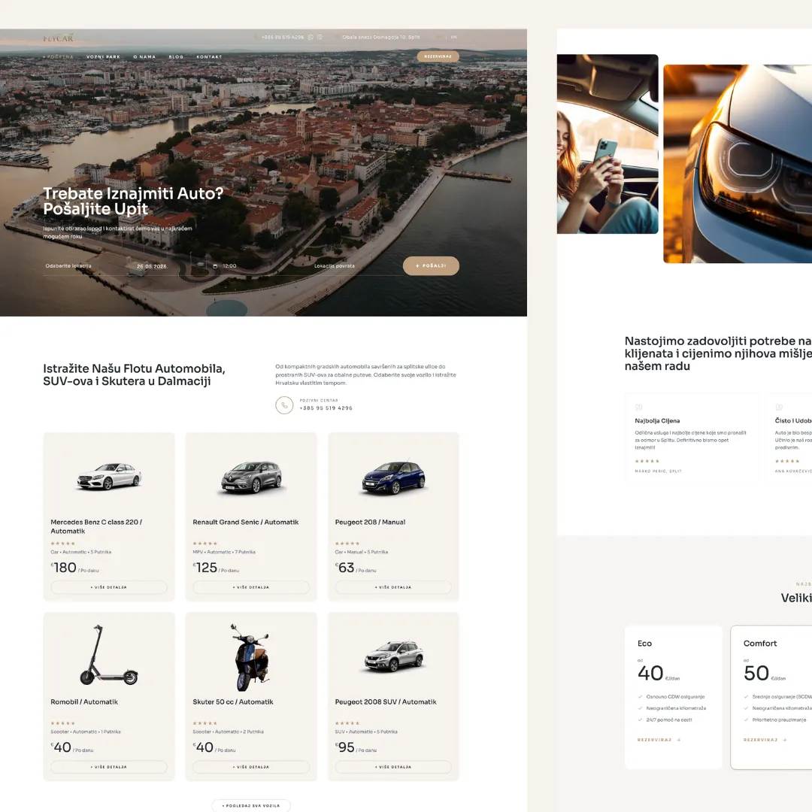Click Rezerviraj link on Comfort plan
The image size is (812, 812).
[x=765, y=740]
